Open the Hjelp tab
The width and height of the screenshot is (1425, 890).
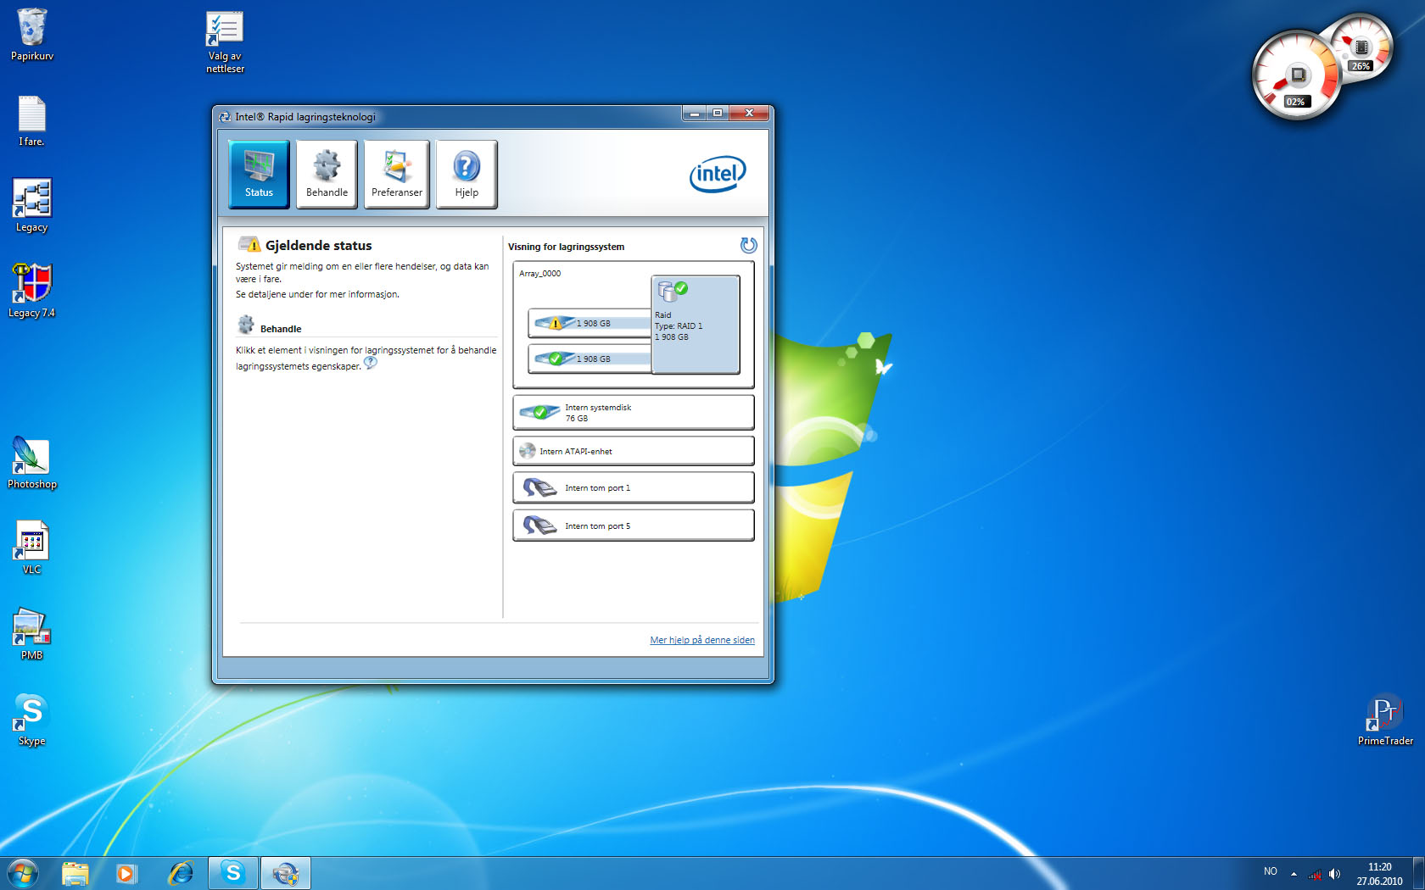click(467, 174)
